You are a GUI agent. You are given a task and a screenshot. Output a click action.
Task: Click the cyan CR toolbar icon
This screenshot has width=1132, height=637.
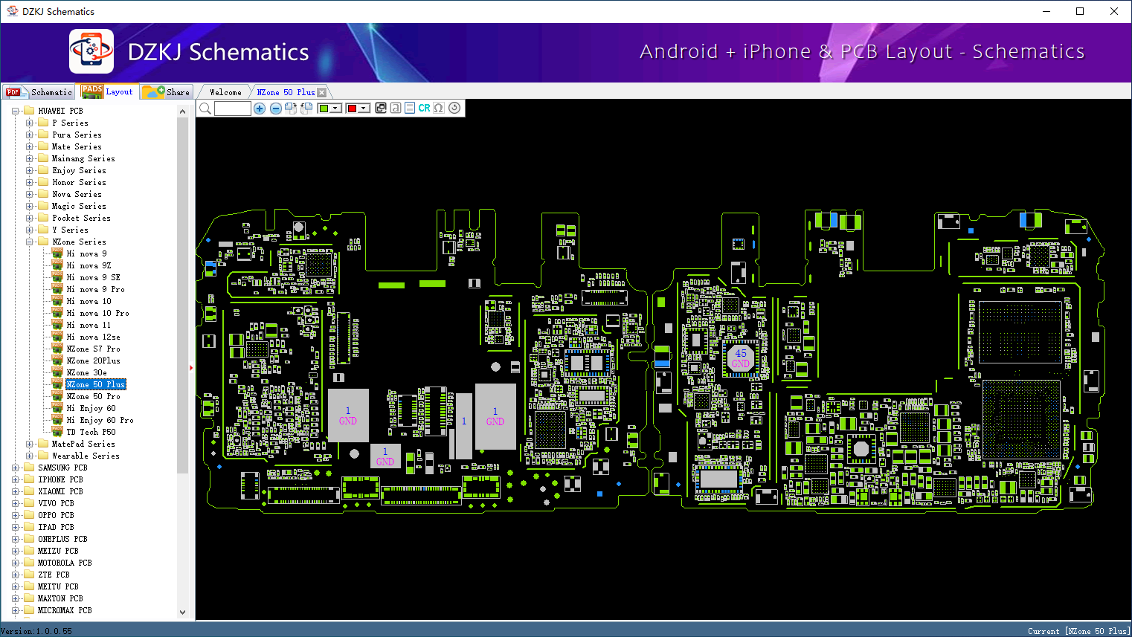424,108
